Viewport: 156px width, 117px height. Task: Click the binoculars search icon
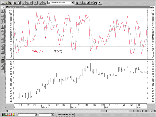(x=95, y=3)
